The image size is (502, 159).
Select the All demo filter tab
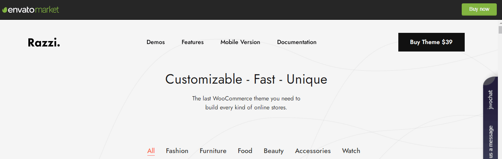pyautogui.click(x=151, y=151)
